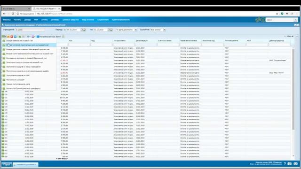
Task: Open the Справочники menu
Action: (103, 20)
